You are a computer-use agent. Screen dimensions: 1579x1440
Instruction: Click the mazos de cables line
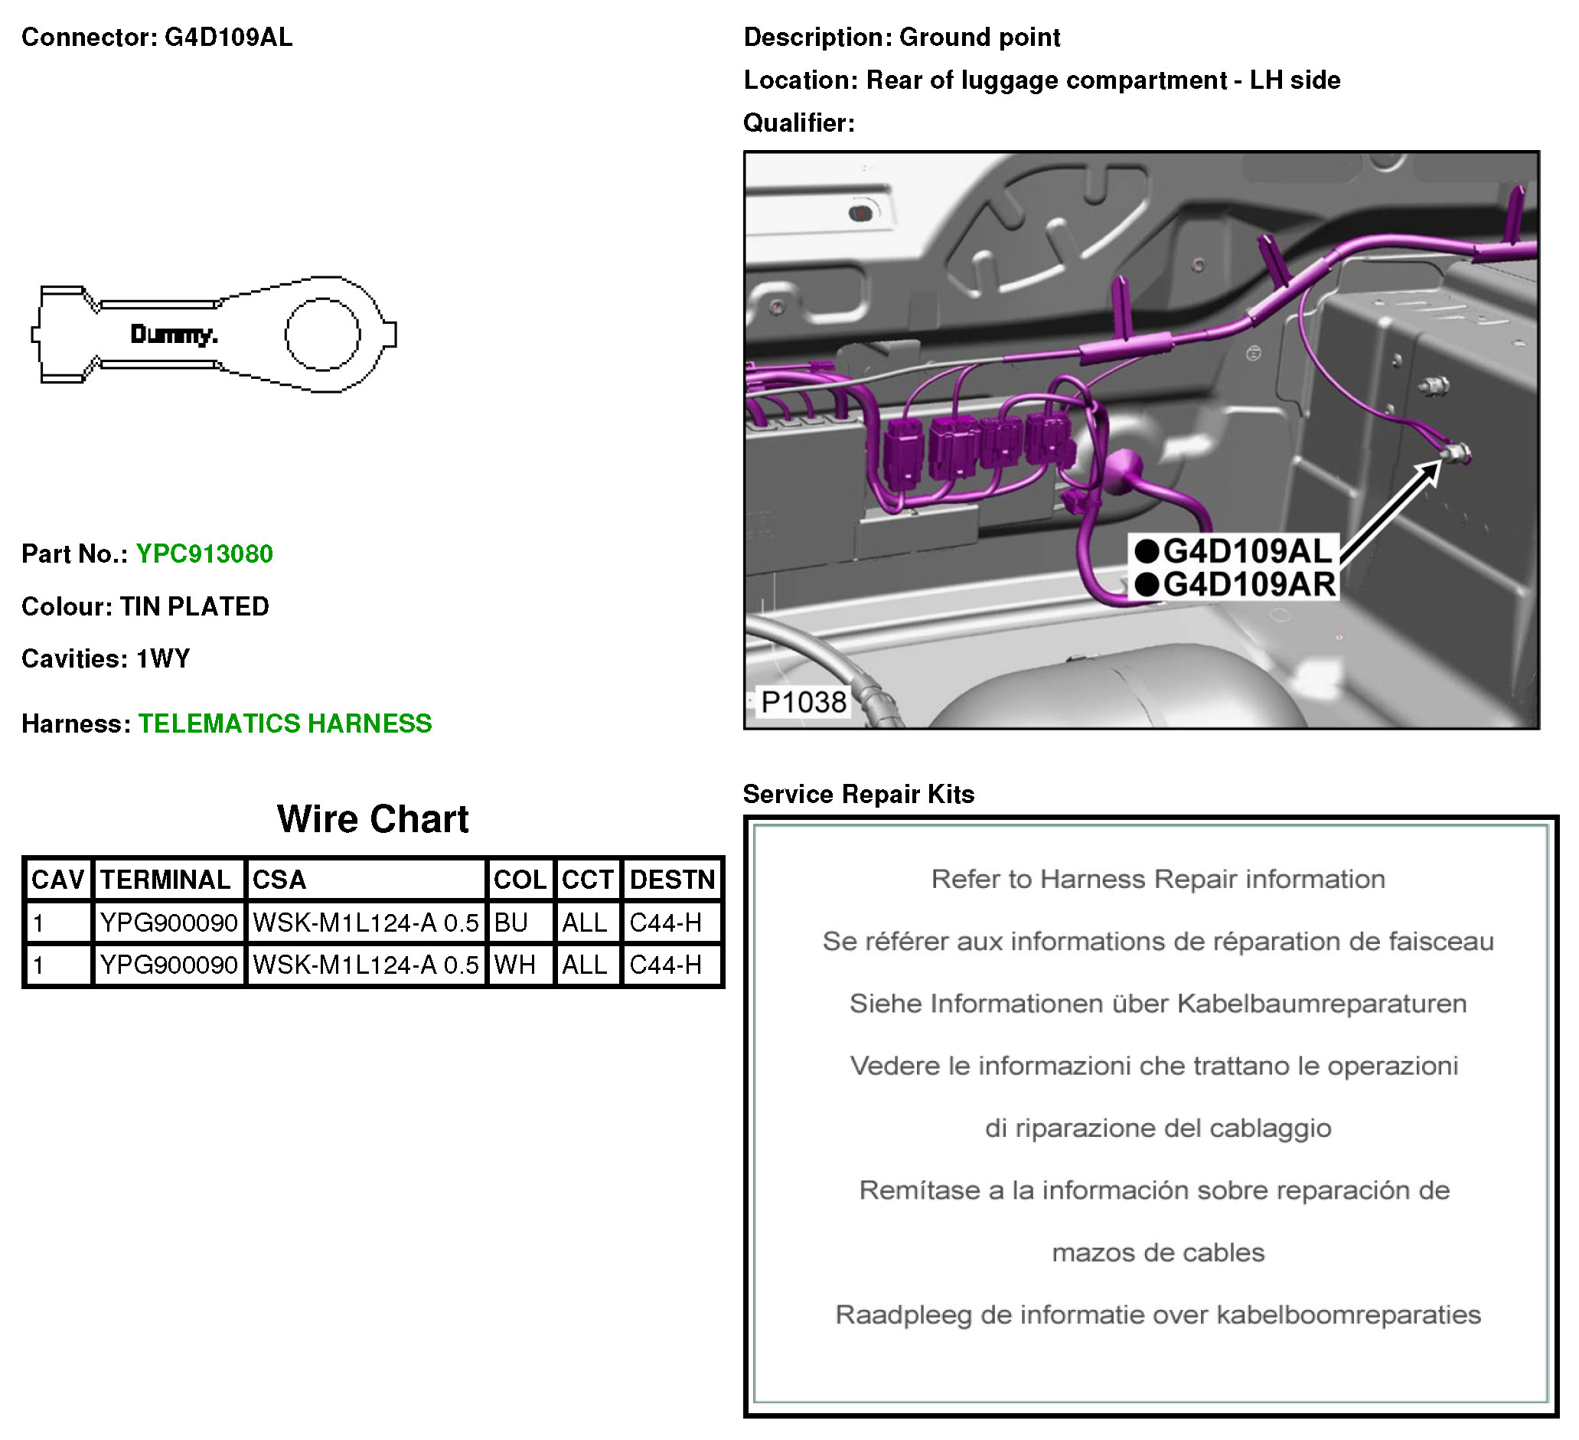tap(1157, 1252)
